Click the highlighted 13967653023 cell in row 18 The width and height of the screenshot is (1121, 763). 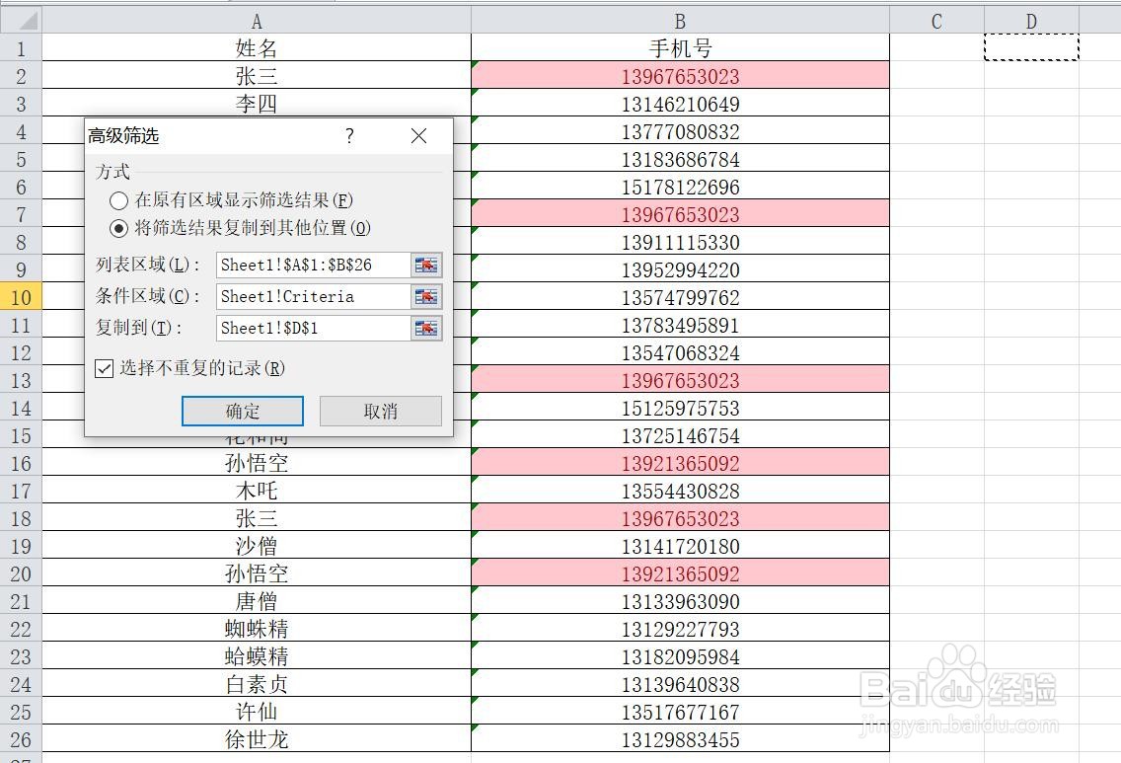click(679, 518)
